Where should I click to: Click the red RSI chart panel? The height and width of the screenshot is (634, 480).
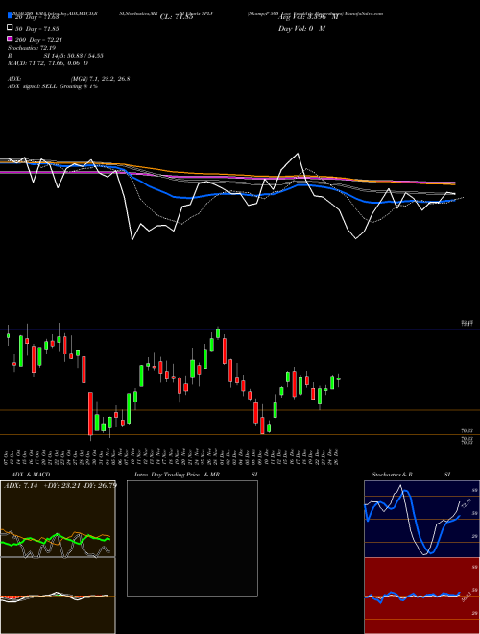[421, 596]
